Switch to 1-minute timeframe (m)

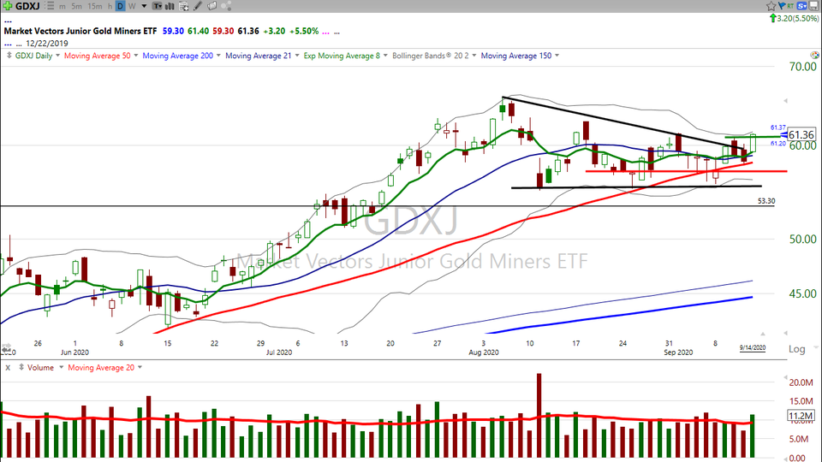(x=63, y=6)
